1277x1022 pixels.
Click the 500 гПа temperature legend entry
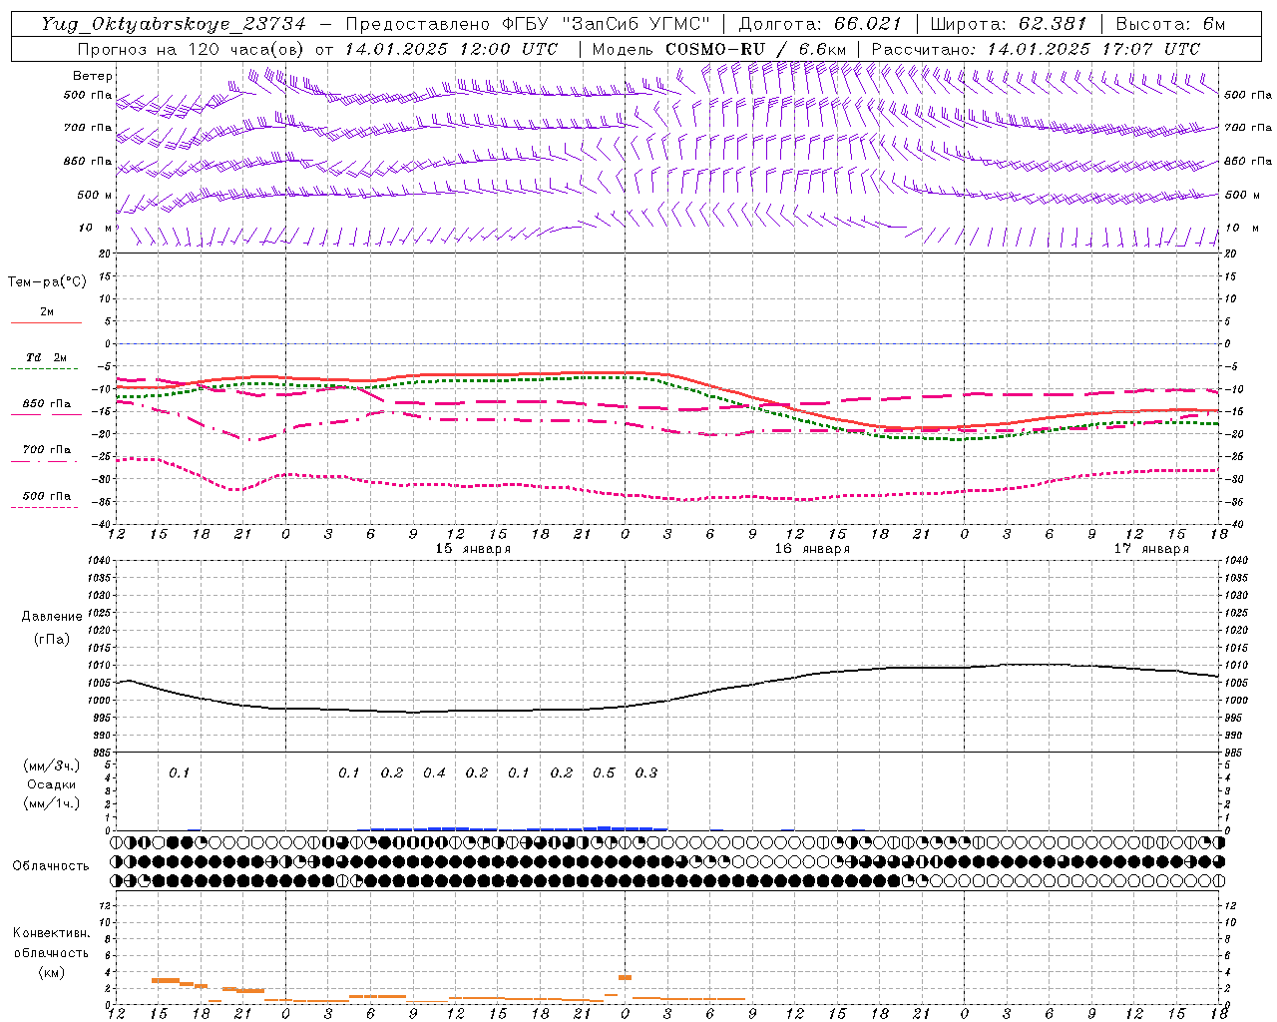46,500
